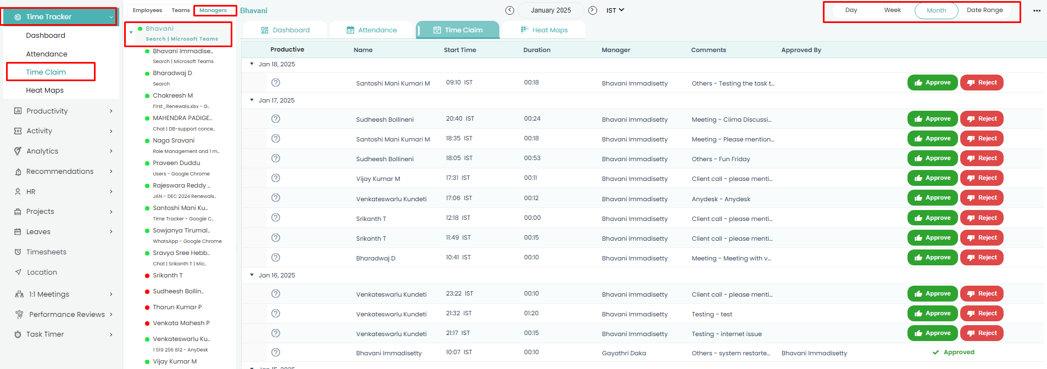Image resolution: width=1047 pixels, height=369 pixels.
Task: Switch to the Week view
Action: point(892,10)
